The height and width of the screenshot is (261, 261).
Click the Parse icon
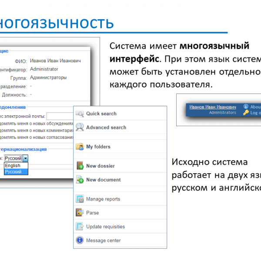[80, 213]
